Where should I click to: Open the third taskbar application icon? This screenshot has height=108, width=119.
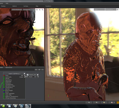click(x=16, y=106)
